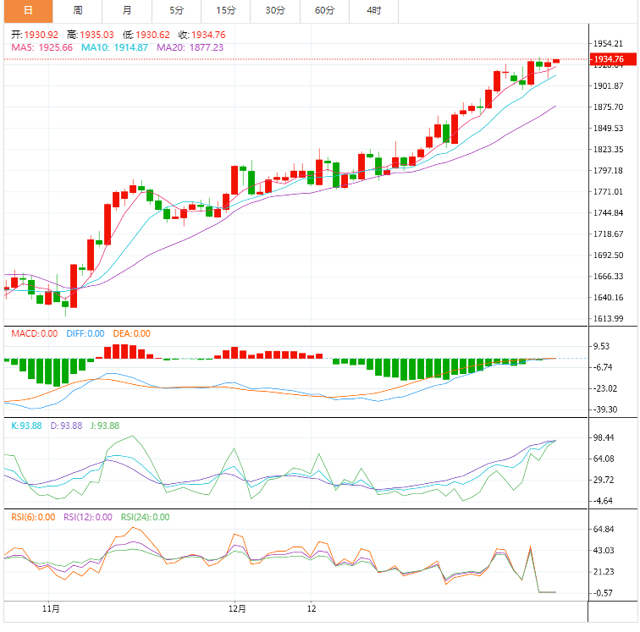This screenshot has height=632, width=640.
Task: Click the RSI(12) indicator label
Action: click(x=88, y=517)
